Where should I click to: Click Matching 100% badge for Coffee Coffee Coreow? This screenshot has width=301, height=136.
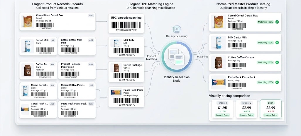click(x=265, y=62)
